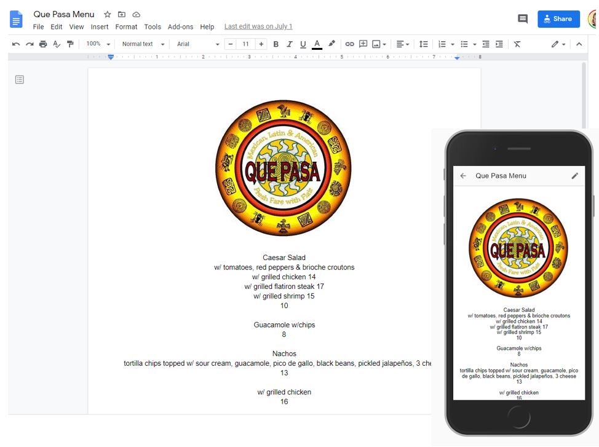This screenshot has width=599, height=447.
Task: Tap the Que Pasa logo on the phone screen
Action: point(518,248)
